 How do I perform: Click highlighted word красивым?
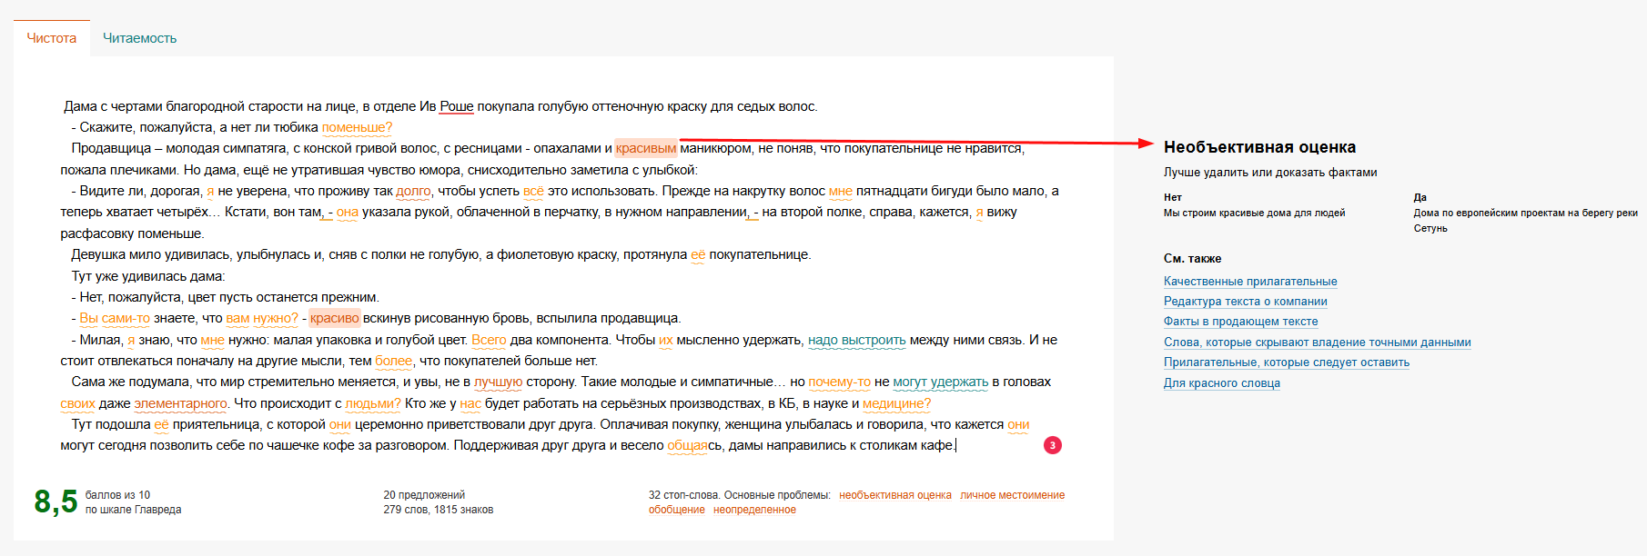point(646,148)
